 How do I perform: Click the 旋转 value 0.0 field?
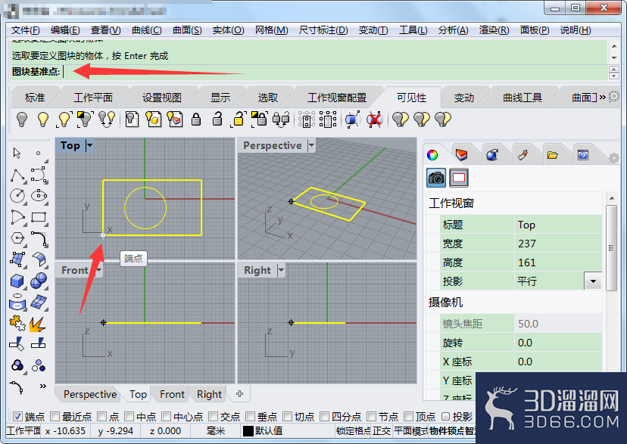tap(557, 343)
